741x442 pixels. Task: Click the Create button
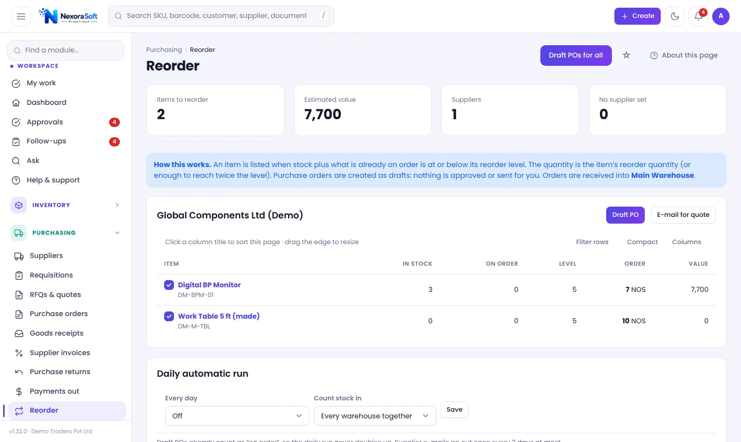638,16
